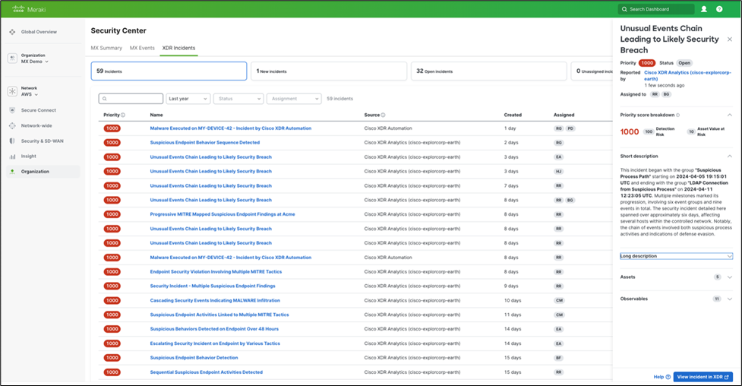Open Cascading Security Events Indicating MALWARE Infiltration

pos(215,300)
